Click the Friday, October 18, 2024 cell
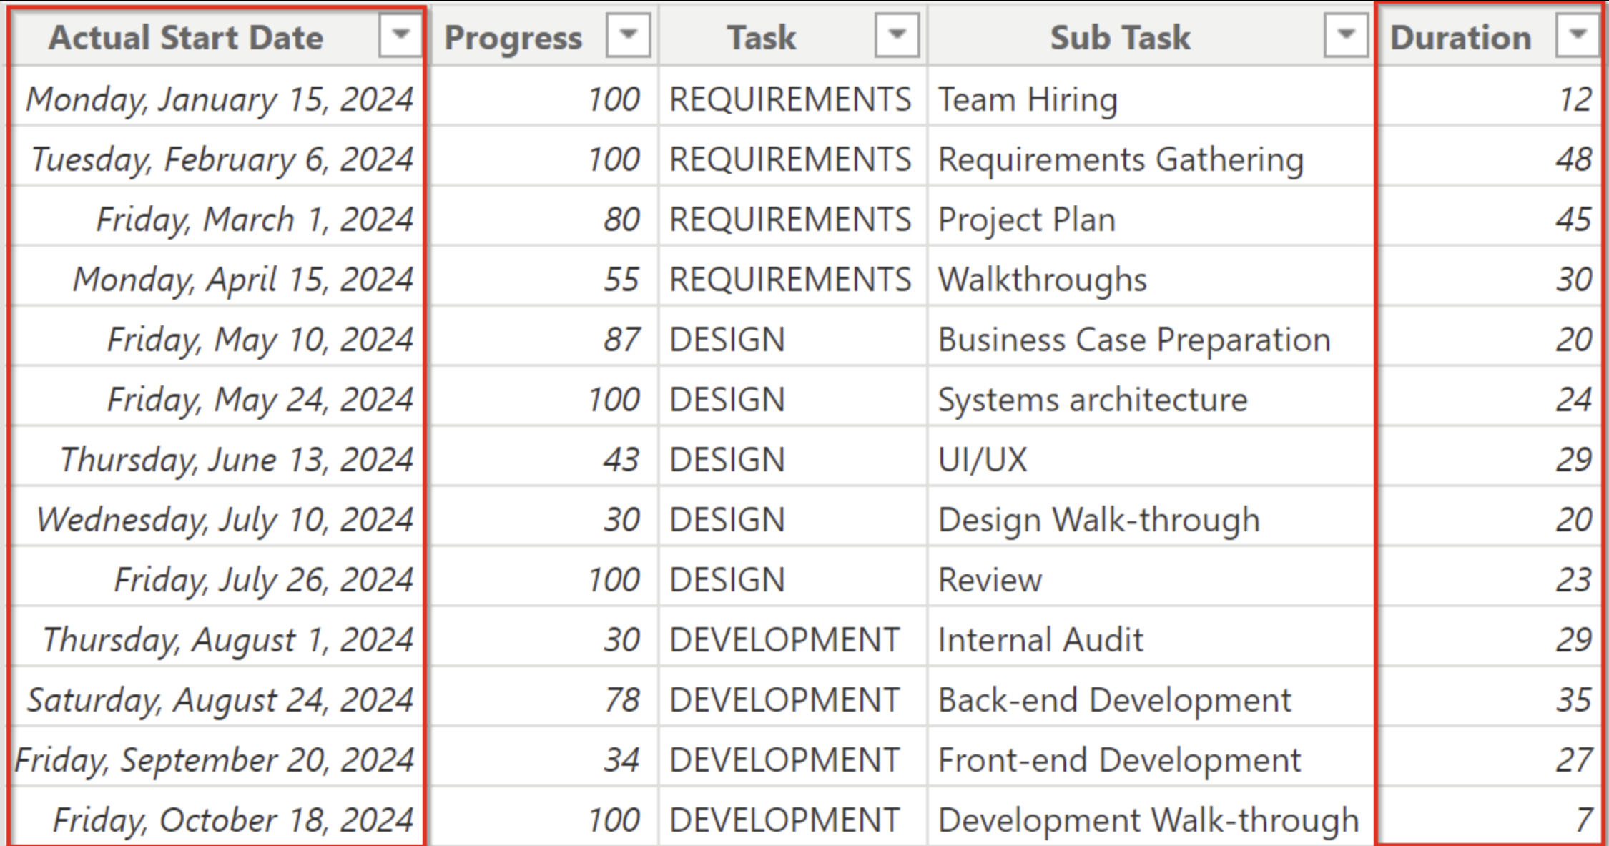The height and width of the screenshot is (846, 1609). click(x=232, y=820)
